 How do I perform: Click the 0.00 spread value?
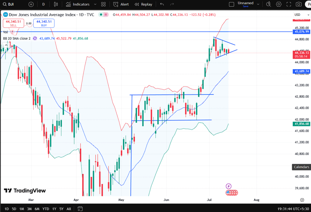(29, 23)
